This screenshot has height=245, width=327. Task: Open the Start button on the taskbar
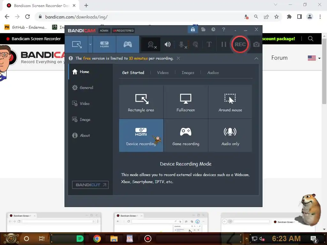point(11,239)
